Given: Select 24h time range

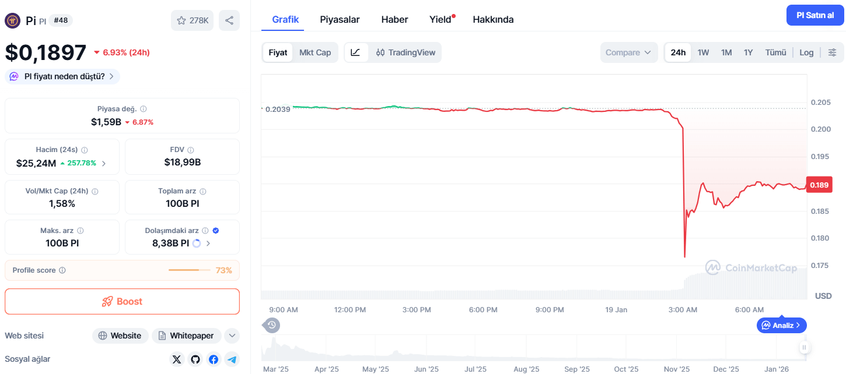Looking at the screenshot, I should click(x=678, y=52).
